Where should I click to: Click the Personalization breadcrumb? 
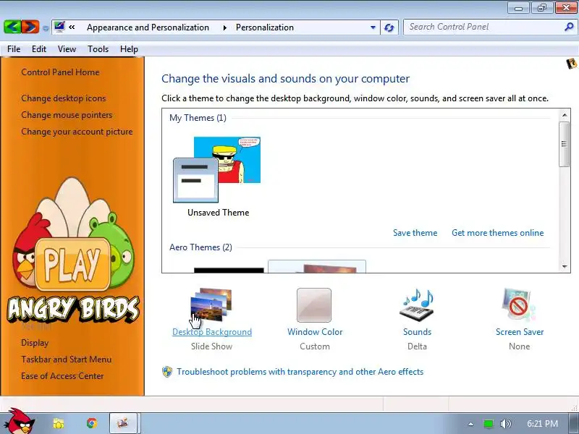[265, 27]
